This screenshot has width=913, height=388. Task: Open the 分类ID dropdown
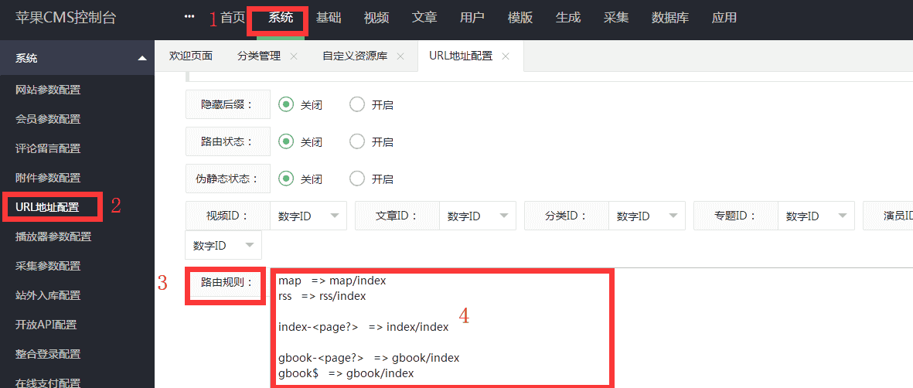tap(648, 216)
